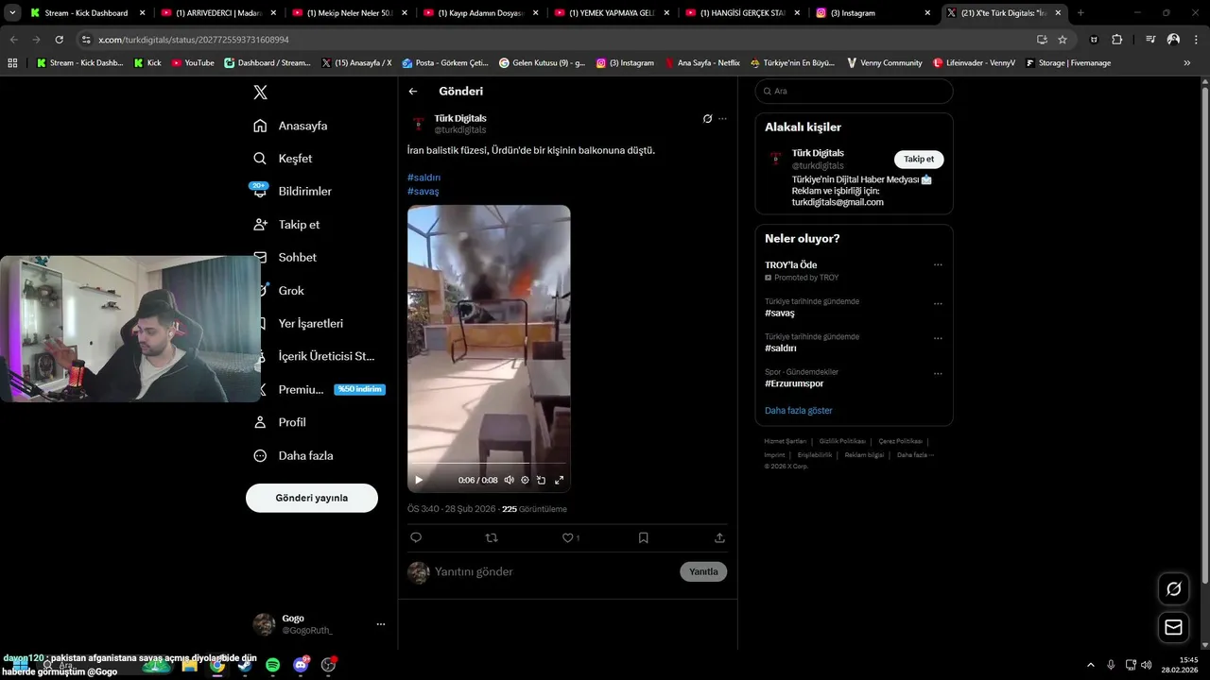1210x680 pixels.
Task: Click the Yanıtla button
Action: [703, 571]
